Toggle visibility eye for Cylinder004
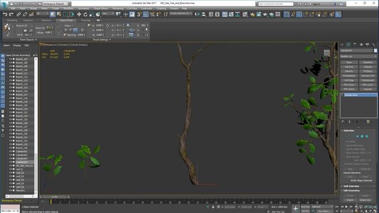This screenshot has height=213, width=379. point(11,162)
